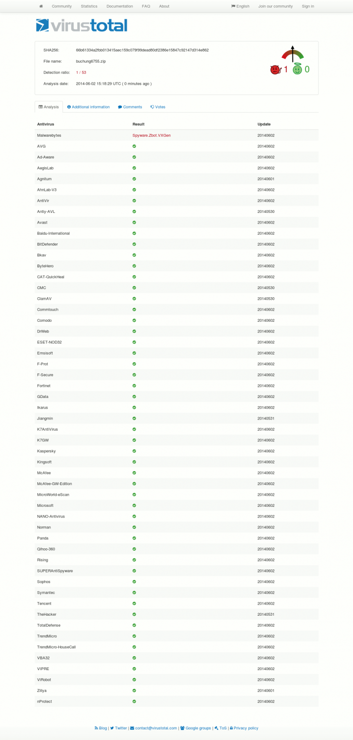The width and height of the screenshot is (353, 740).
Task: Click green check icon for AVG row
Action: 134,146
